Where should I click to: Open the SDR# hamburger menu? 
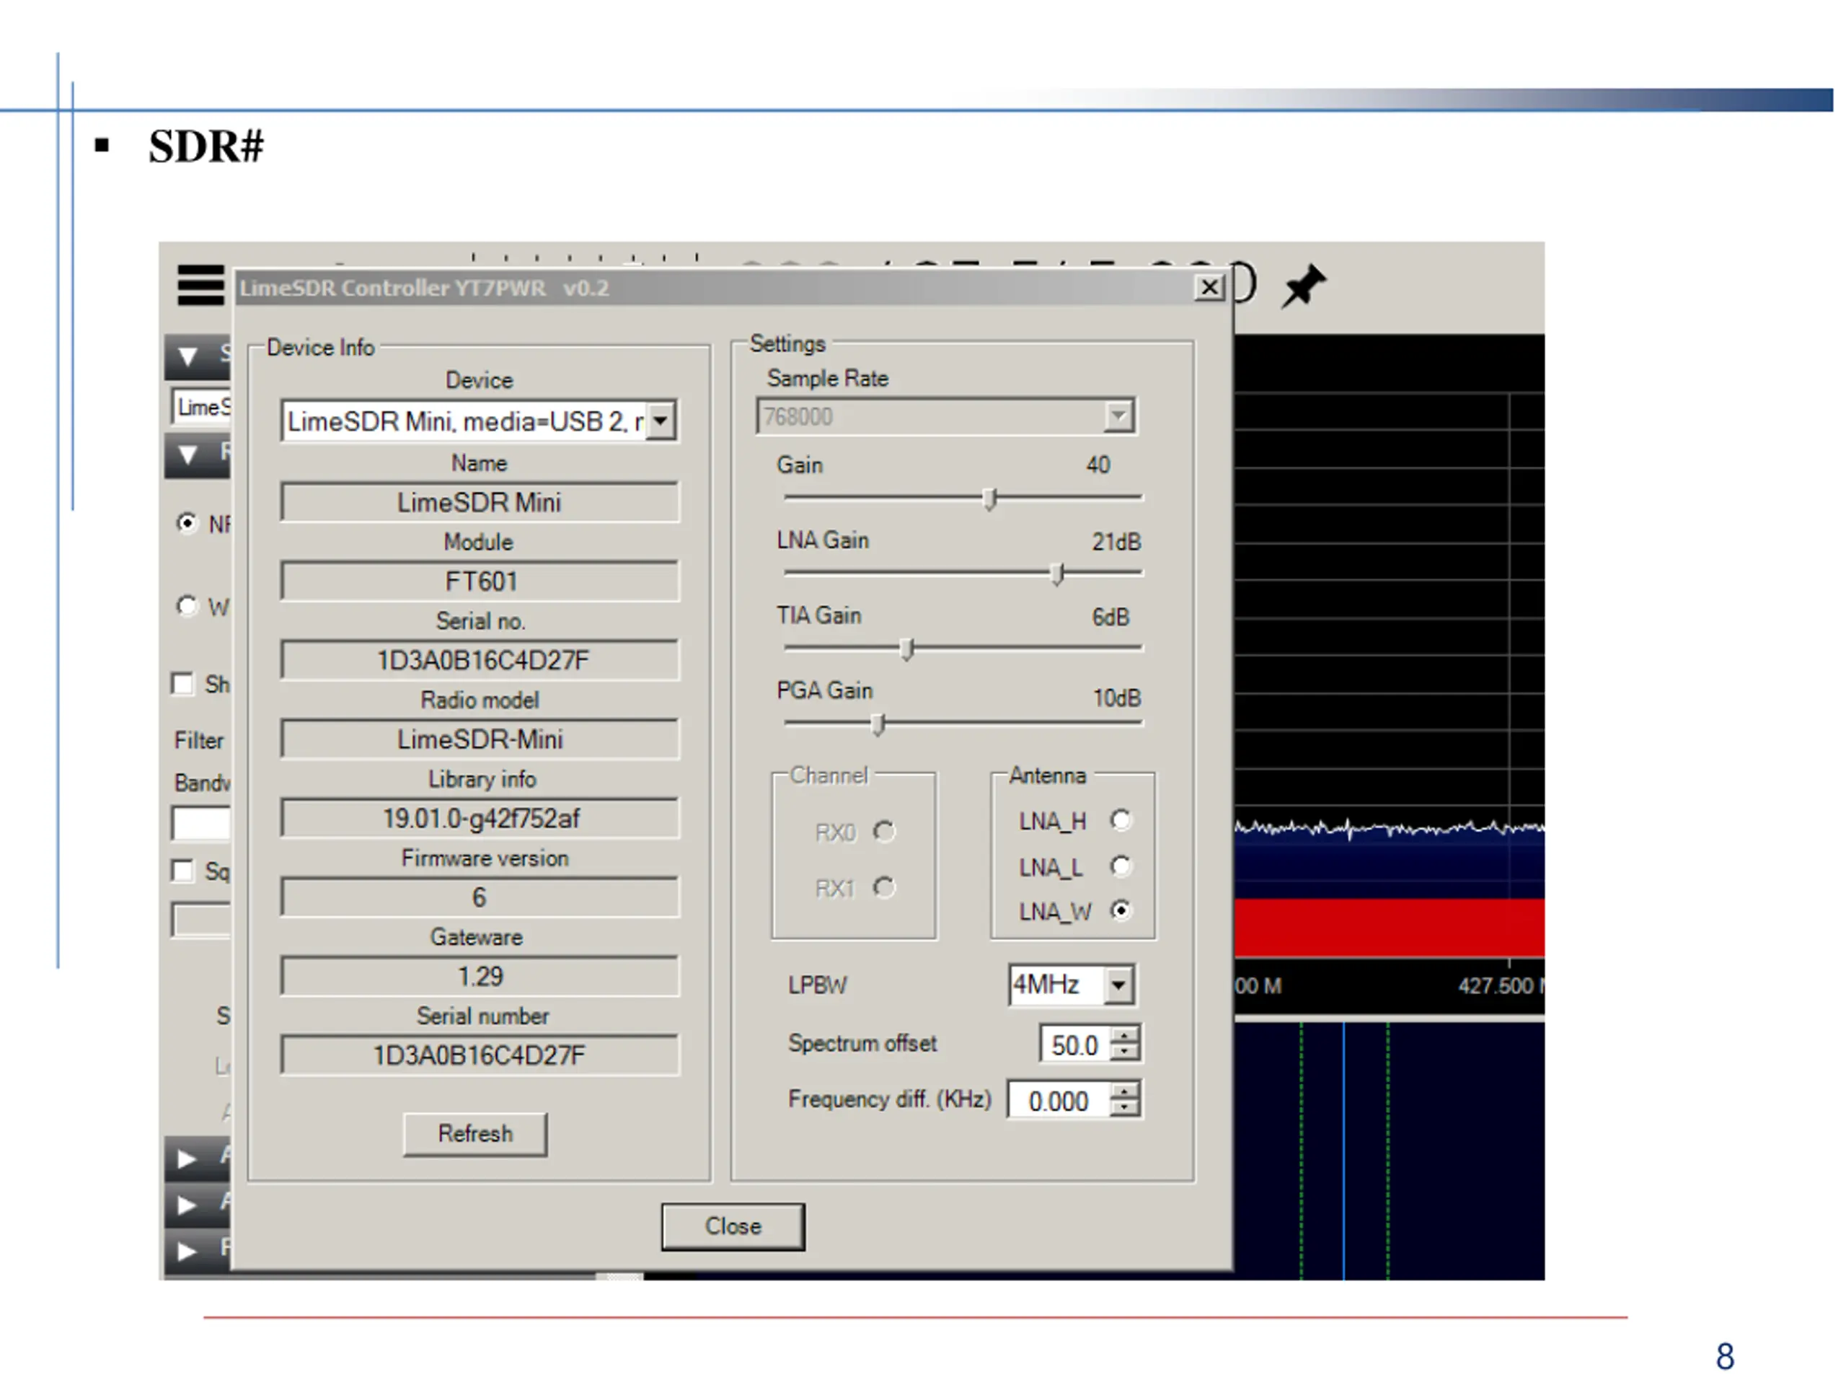[x=201, y=286]
